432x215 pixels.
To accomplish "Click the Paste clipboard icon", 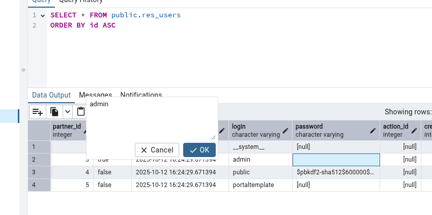I will coord(80,112).
